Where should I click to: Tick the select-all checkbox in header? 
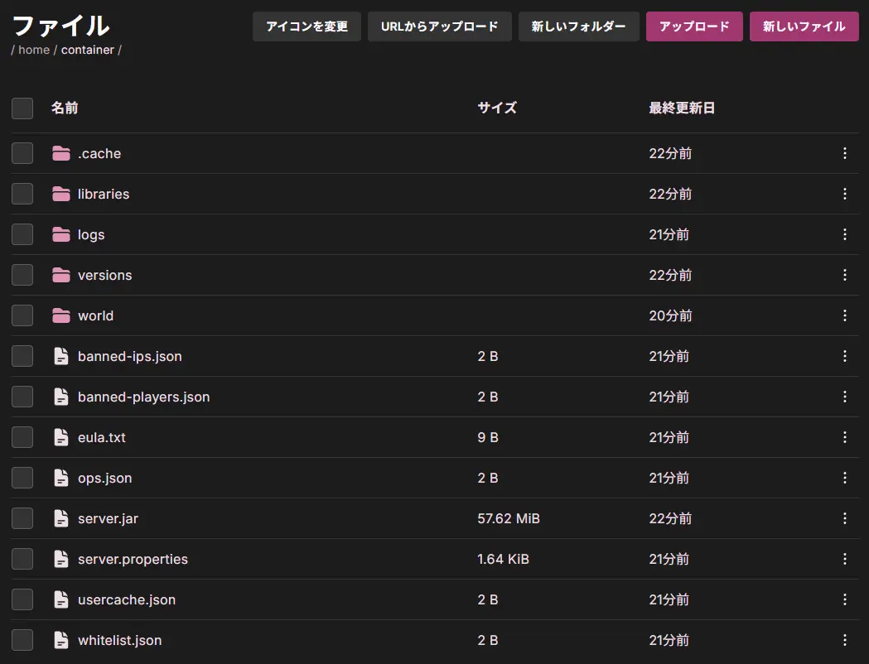[x=22, y=108]
